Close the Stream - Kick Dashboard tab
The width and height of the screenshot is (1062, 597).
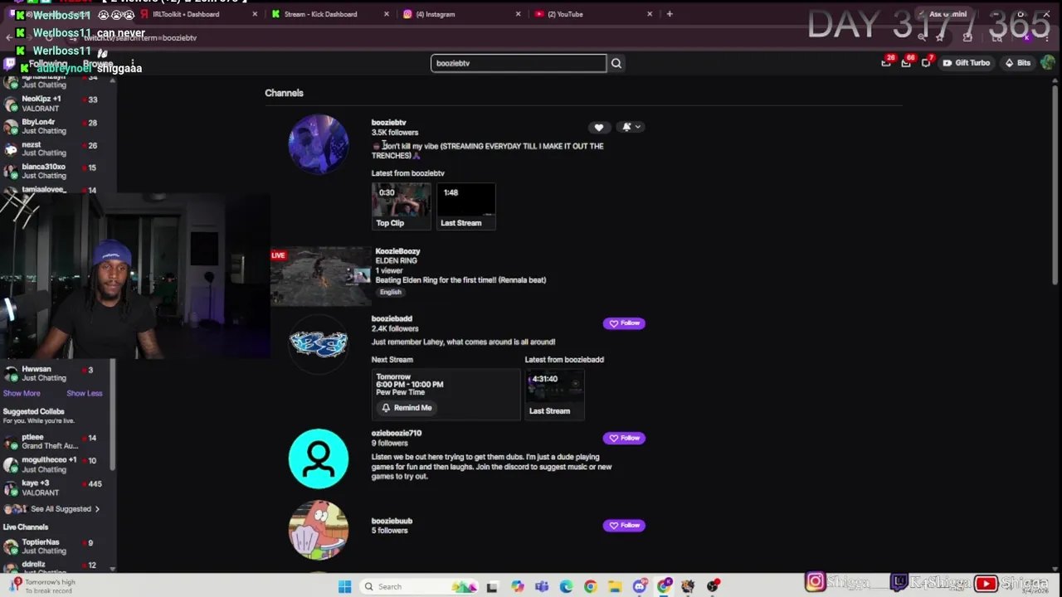386,14
